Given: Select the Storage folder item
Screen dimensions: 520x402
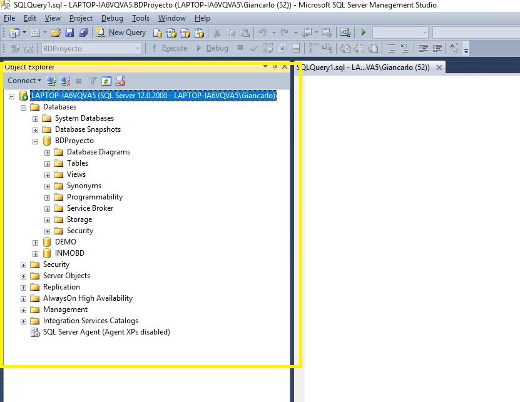Looking at the screenshot, I should click(79, 219).
